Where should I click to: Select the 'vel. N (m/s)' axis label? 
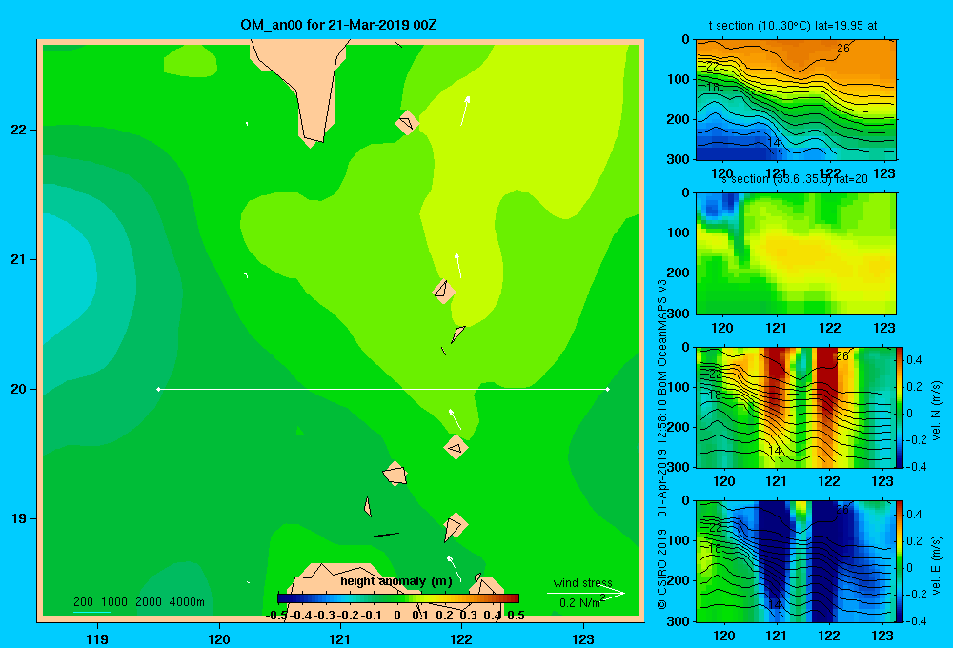[936, 411]
